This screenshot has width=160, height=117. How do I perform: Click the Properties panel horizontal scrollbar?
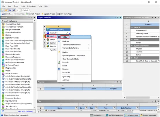point(138,97)
